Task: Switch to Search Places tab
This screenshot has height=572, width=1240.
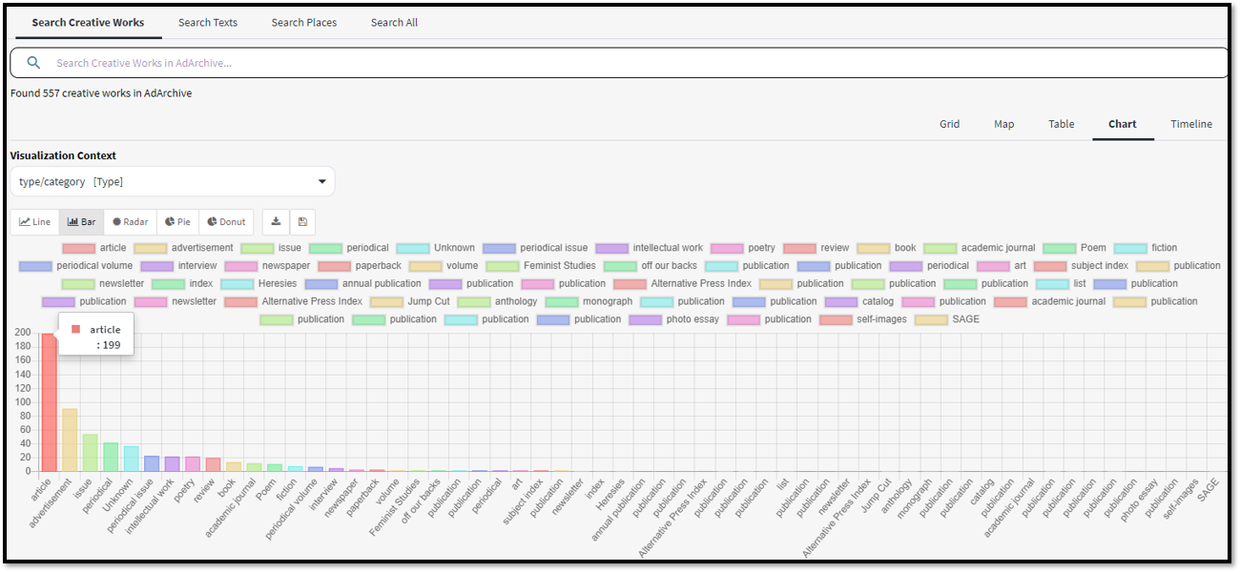Action: tap(303, 22)
